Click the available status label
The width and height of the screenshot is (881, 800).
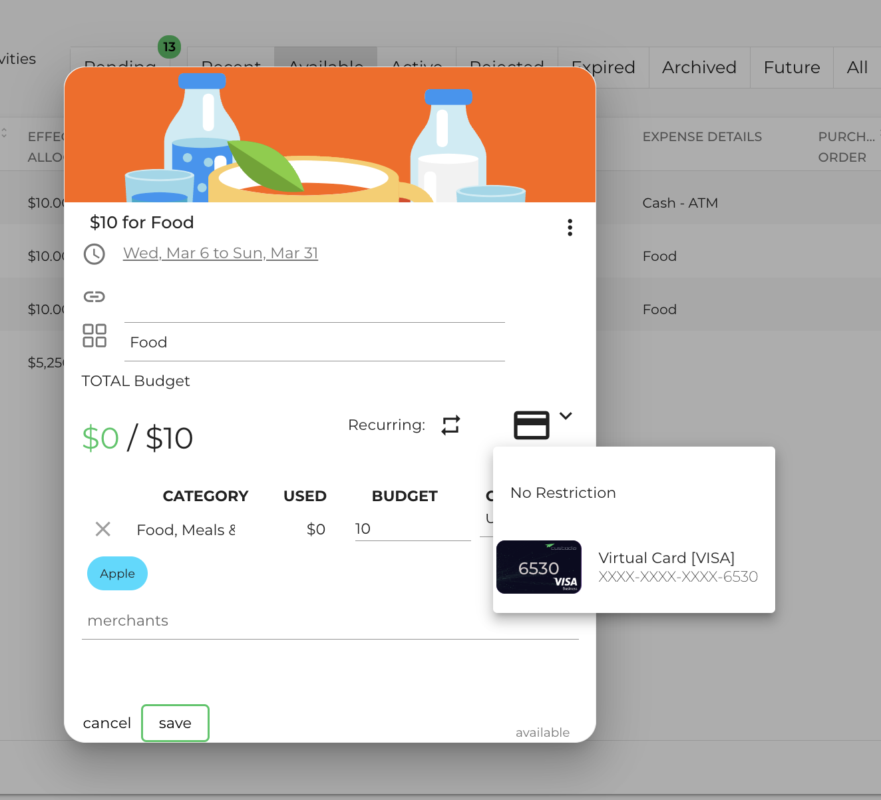[x=542, y=732]
